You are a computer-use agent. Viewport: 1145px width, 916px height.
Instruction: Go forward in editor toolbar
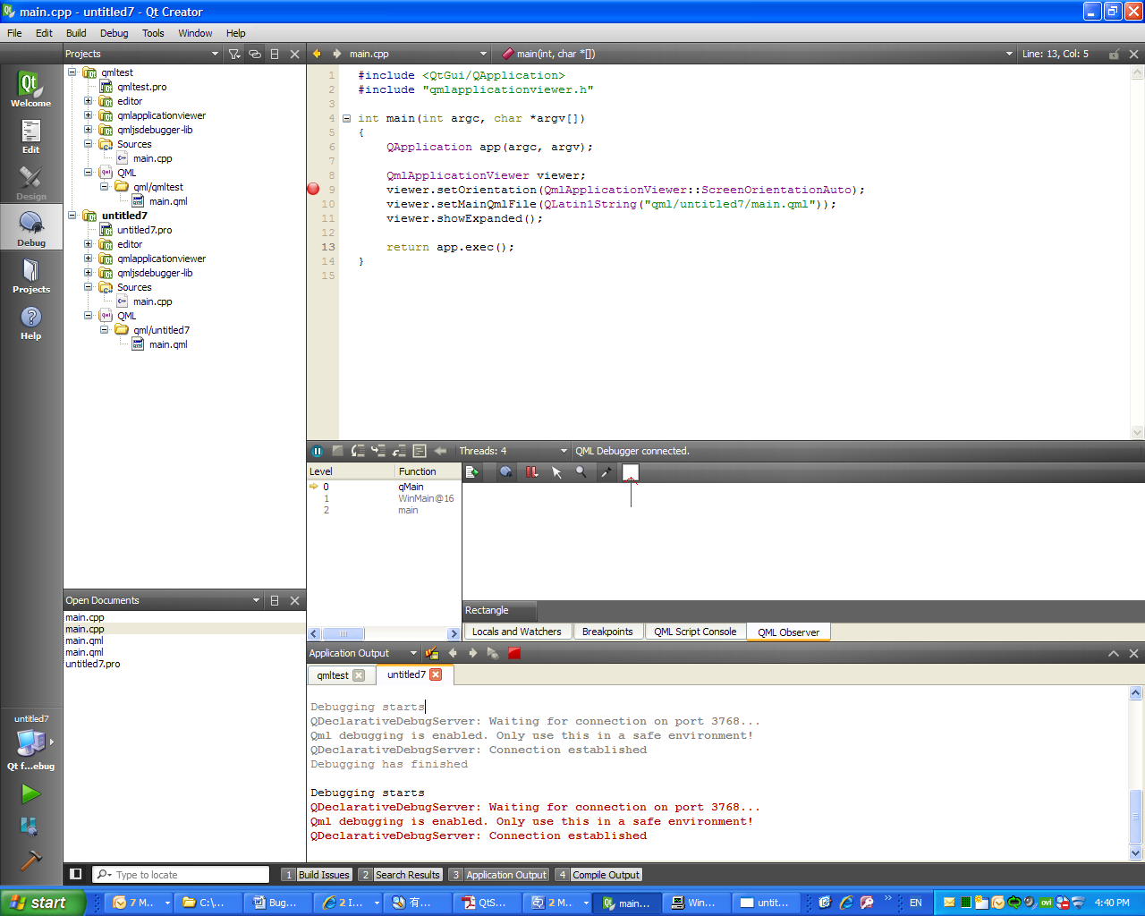pyautogui.click(x=337, y=54)
